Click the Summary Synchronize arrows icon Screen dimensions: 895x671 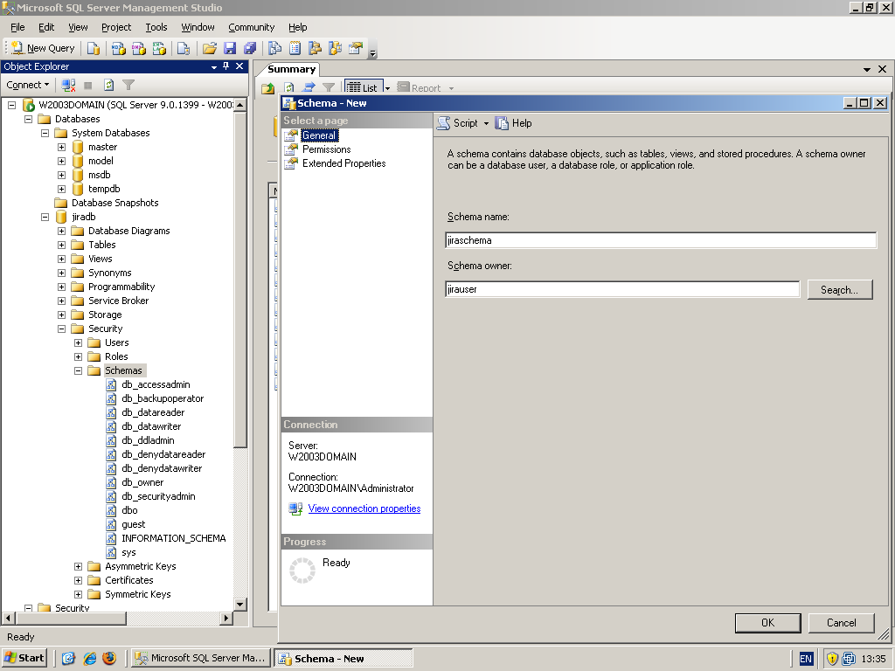[x=309, y=88]
